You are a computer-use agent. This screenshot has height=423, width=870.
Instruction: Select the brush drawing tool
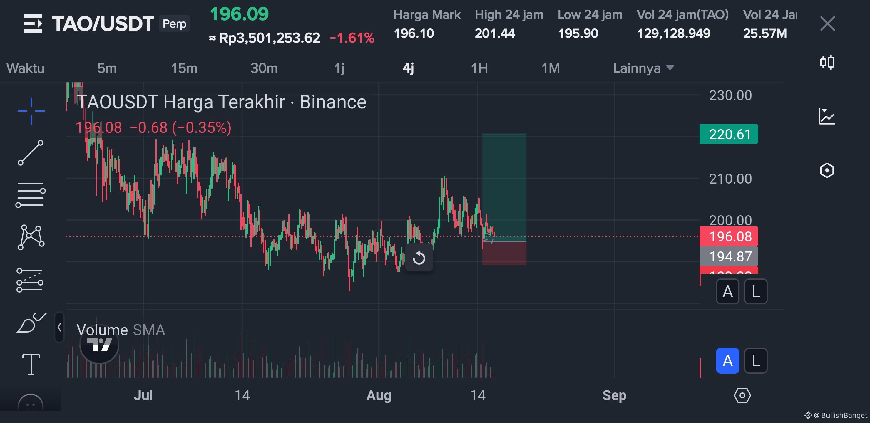(x=31, y=323)
